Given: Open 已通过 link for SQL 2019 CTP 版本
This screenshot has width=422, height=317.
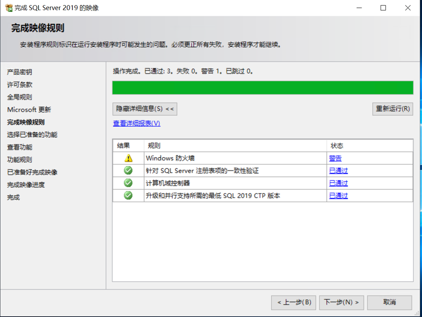Looking at the screenshot, I should tap(338, 196).
